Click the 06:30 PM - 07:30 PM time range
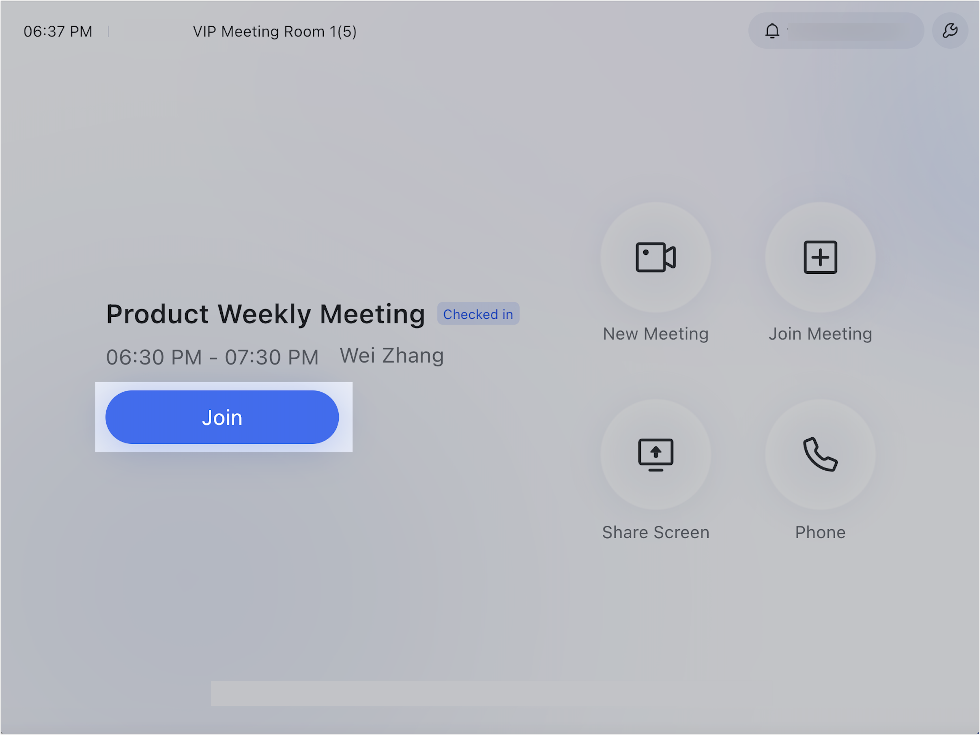The image size is (980, 735). click(x=212, y=357)
